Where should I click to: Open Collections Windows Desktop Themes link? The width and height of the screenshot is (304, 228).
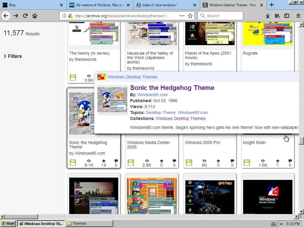[180, 118]
